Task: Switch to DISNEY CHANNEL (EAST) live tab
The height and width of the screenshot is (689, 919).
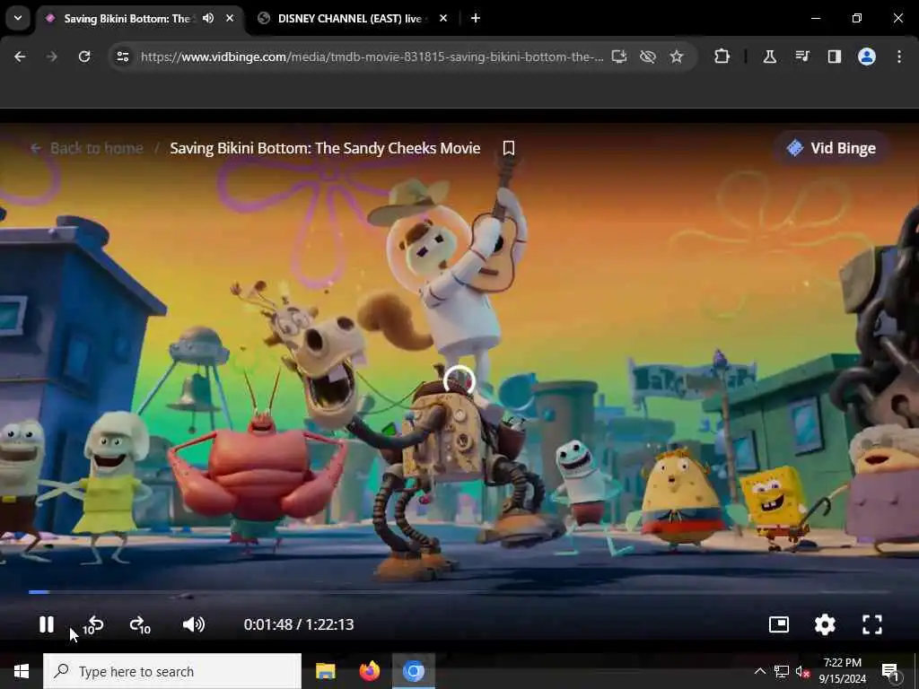Action: [352, 18]
